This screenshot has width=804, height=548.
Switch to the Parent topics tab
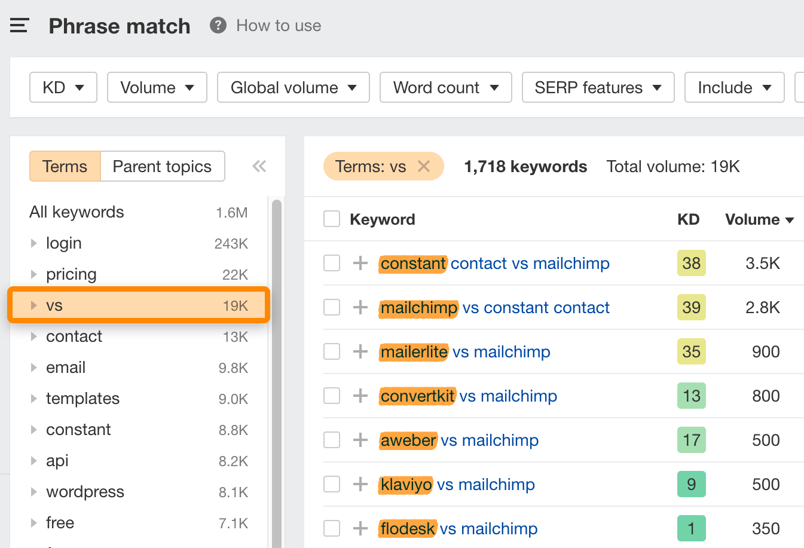click(x=162, y=166)
